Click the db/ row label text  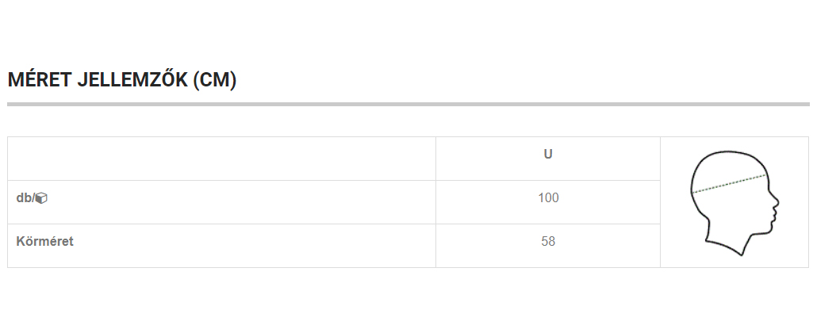[x=25, y=198]
